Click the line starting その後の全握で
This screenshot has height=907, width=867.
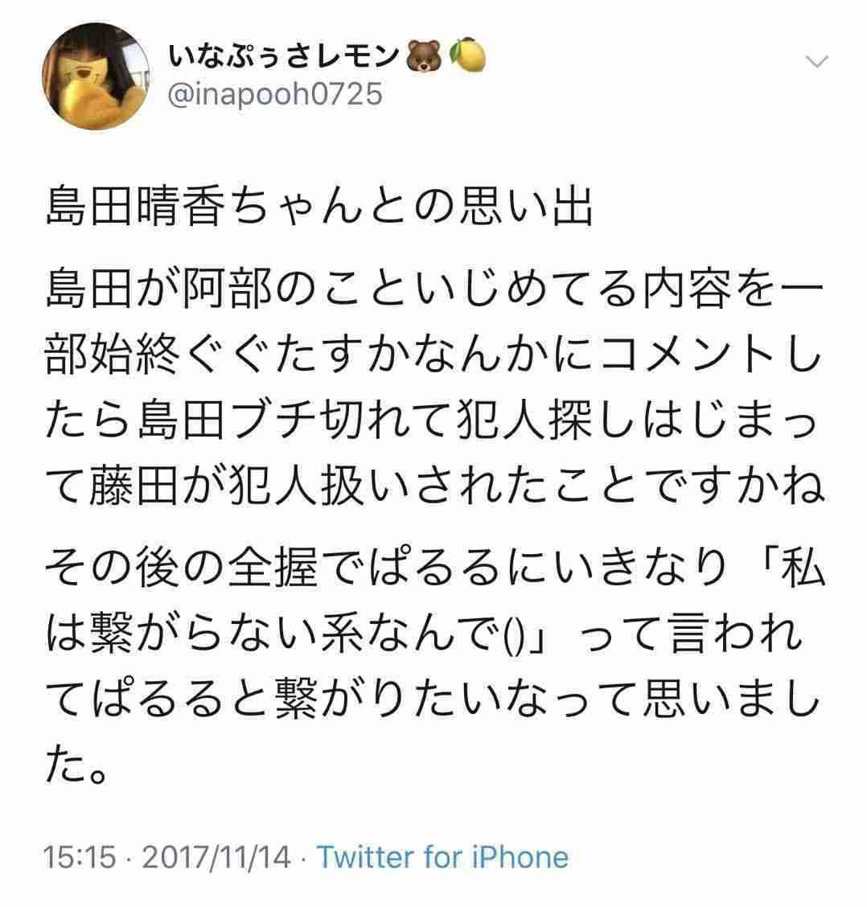434,568
